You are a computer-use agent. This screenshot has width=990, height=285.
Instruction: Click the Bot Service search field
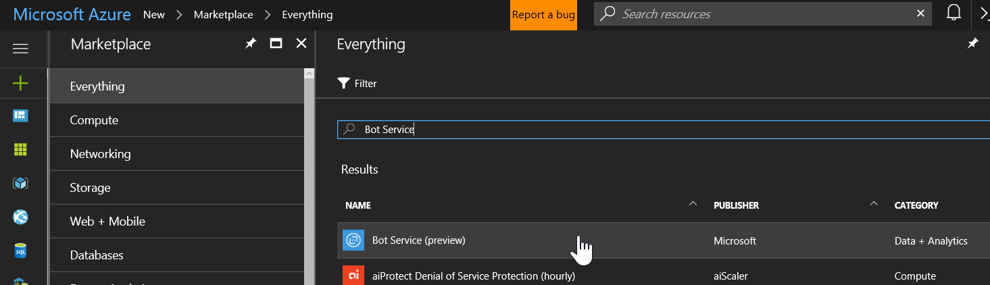(x=608, y=130)
